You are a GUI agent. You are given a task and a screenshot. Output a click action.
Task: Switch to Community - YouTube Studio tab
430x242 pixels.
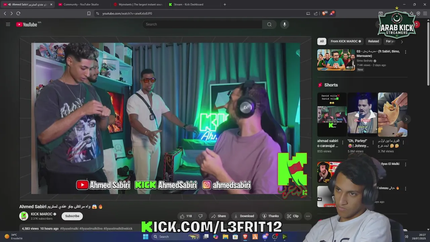click(81, 4)
